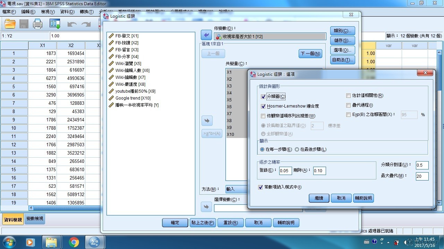Open the 方法(M) dropdown showing 輸入
Screen dimensions: 444x249
tap(237, 189)
